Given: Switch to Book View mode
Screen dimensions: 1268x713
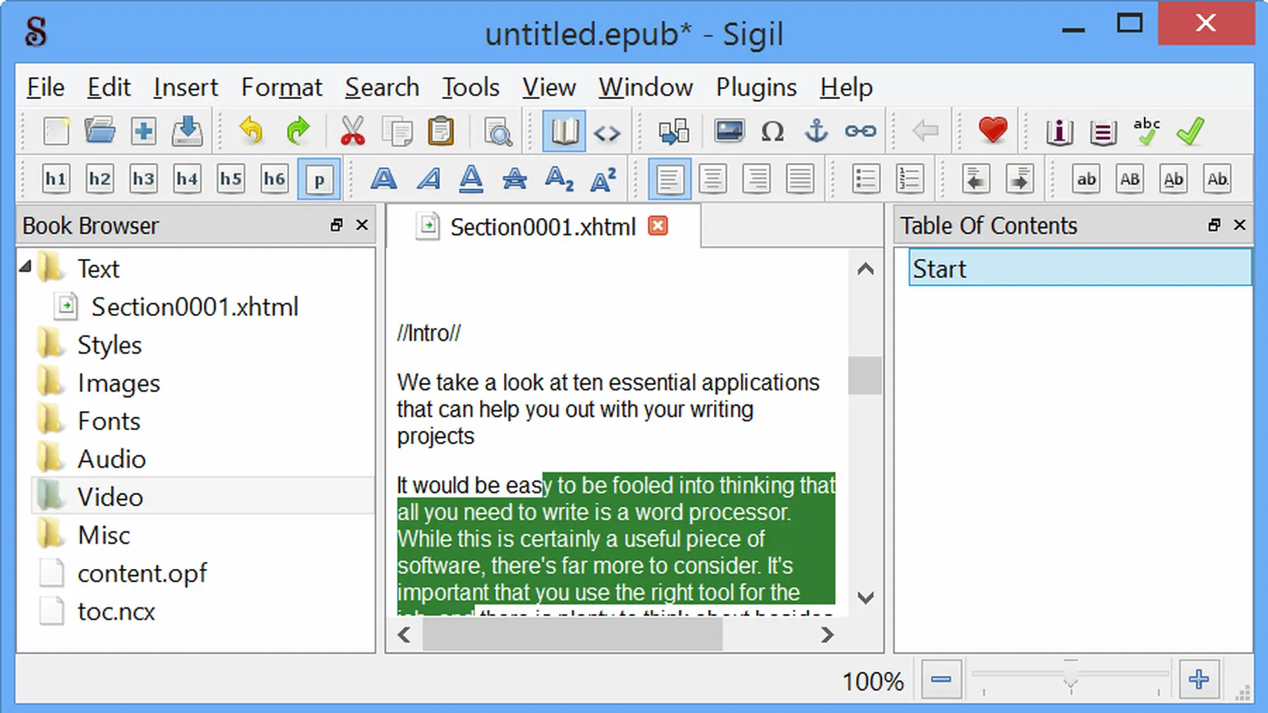Looking at the screenshot, I should click(564, 131).
